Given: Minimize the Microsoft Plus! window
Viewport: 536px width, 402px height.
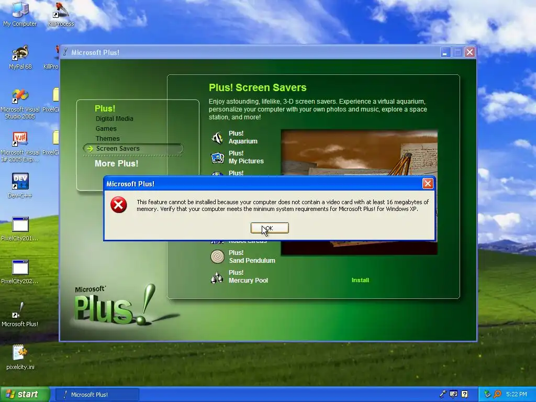Looking at the screenshot, I should (445, 52).
